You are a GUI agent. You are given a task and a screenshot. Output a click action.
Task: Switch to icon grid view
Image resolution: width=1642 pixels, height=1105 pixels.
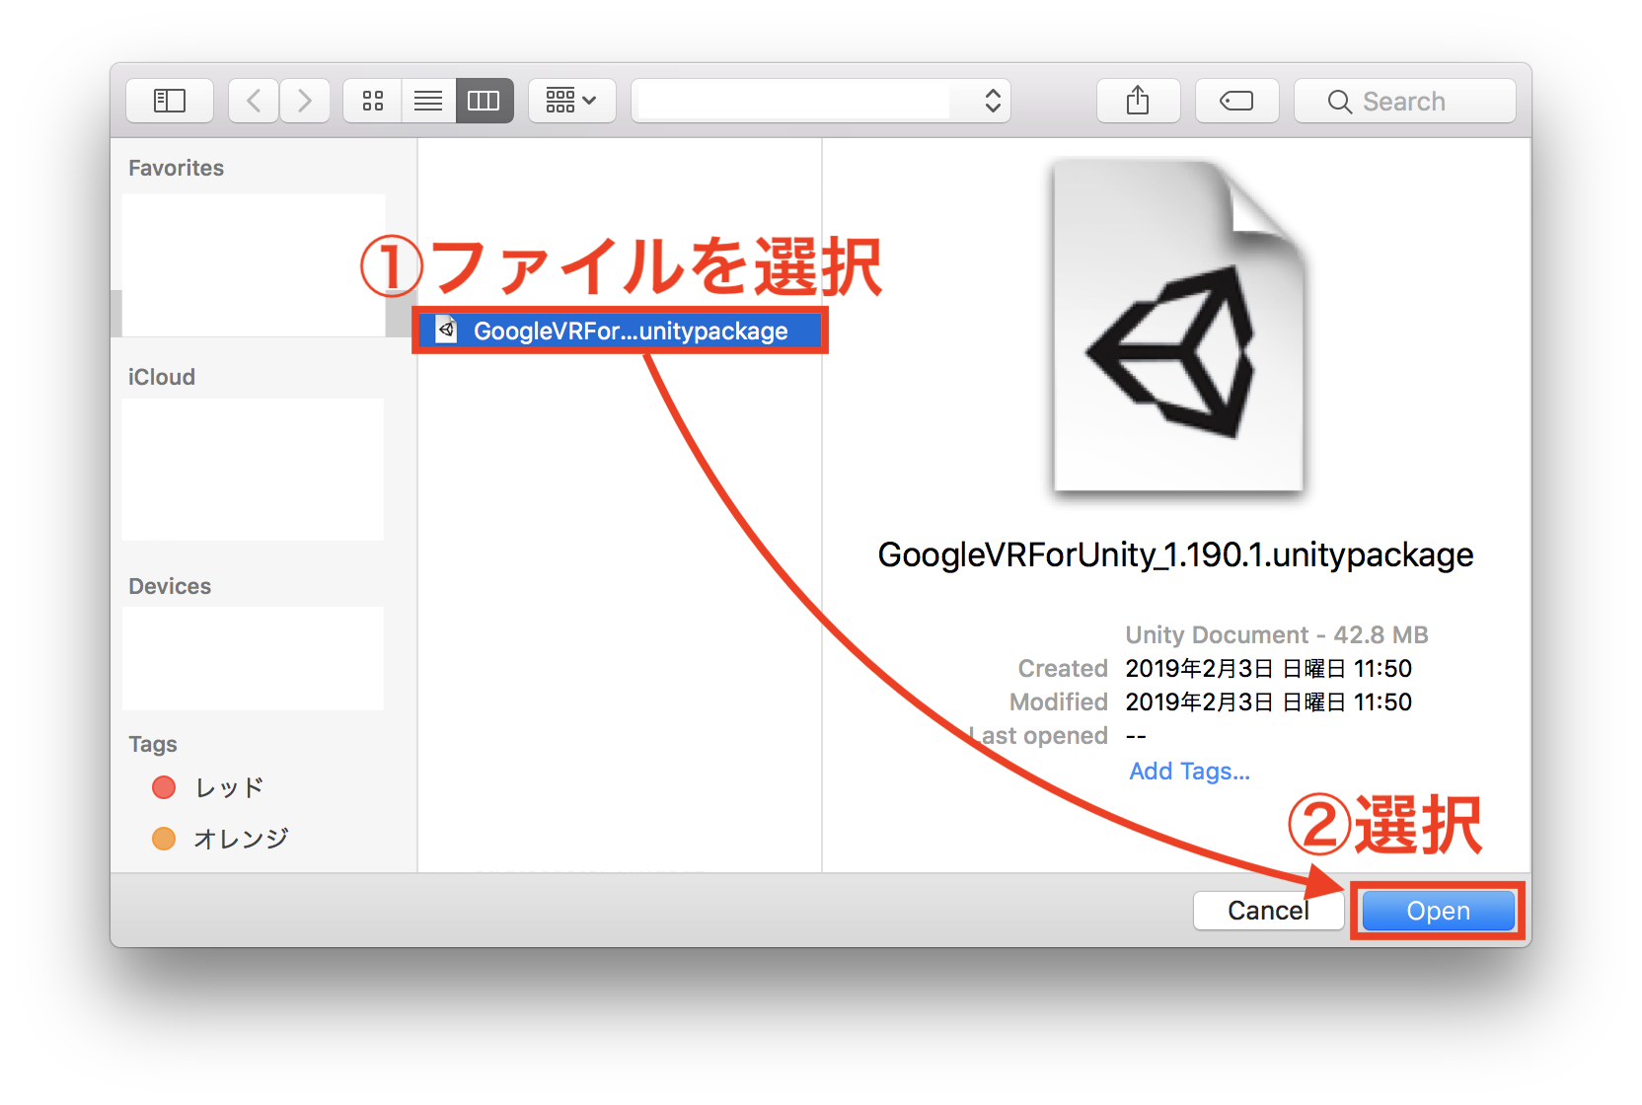click(x=373, y=101)
